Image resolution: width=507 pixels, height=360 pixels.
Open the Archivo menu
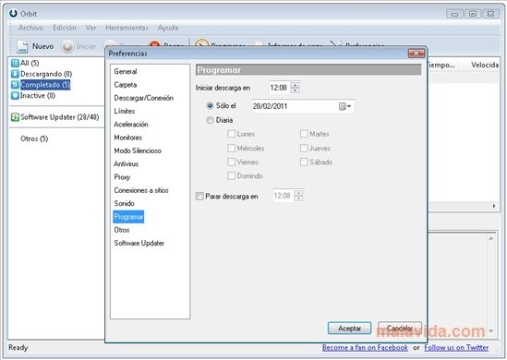[30, 28]
